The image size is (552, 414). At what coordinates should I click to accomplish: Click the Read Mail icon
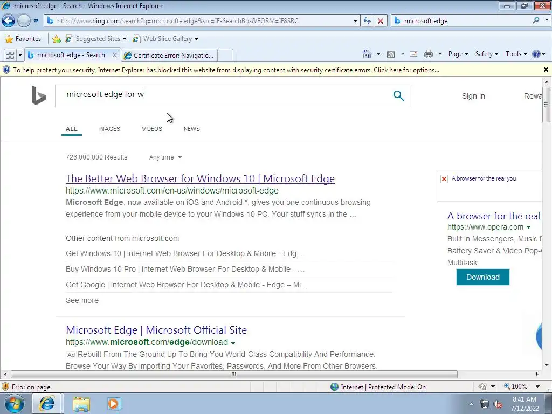pos(413,54)
